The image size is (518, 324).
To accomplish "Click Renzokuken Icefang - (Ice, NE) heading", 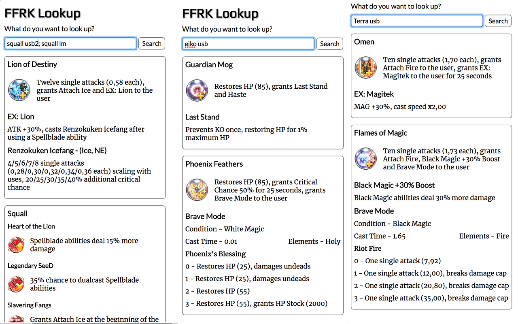I will point(57,151).
